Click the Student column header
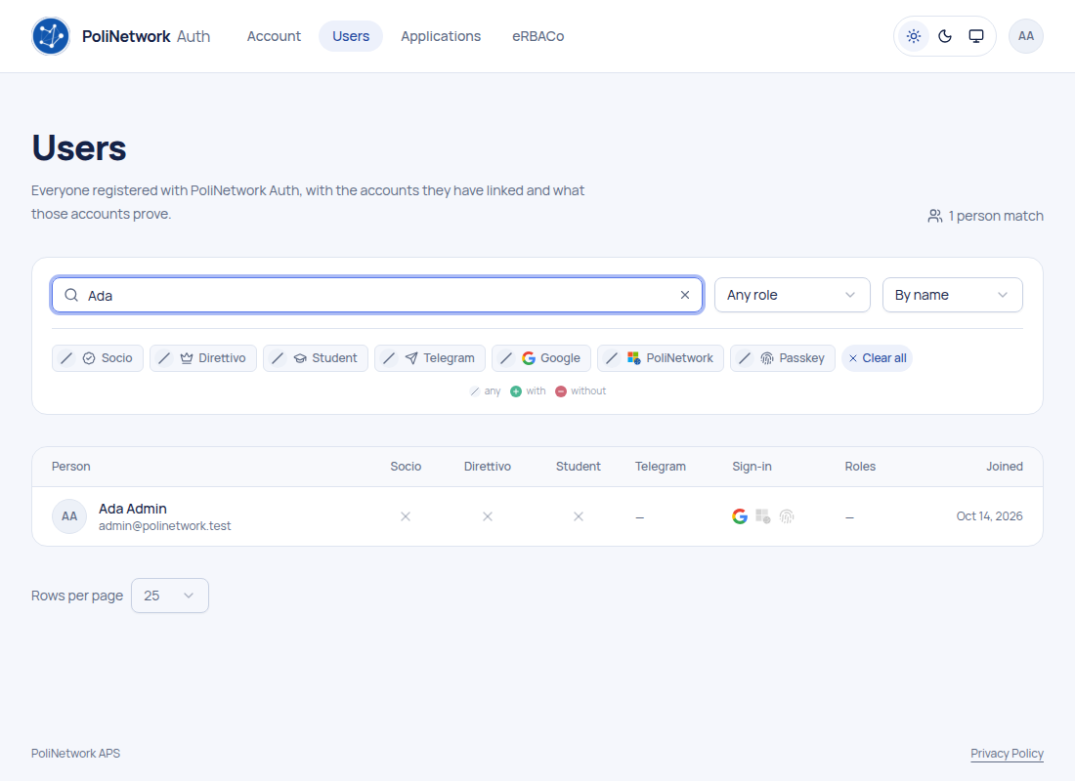This screenshot has width=1075, height=781. [x=578, y=467]
